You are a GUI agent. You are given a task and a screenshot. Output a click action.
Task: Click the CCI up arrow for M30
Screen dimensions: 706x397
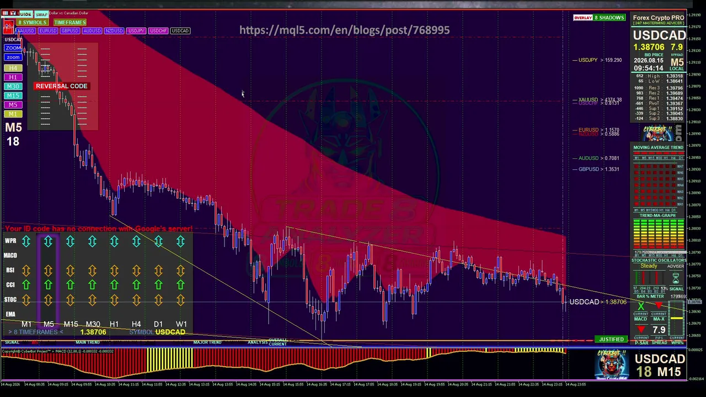(92, 285)
